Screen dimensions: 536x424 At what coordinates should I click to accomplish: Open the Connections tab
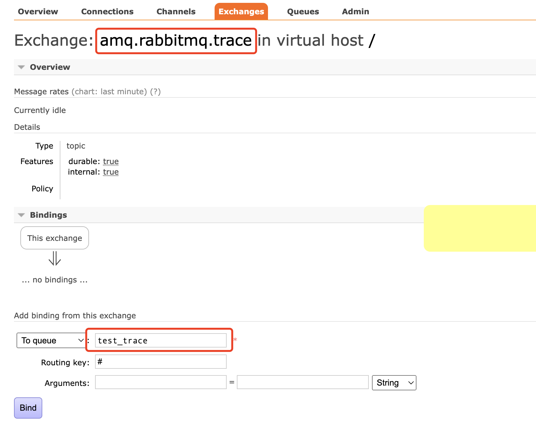(107, 12)
